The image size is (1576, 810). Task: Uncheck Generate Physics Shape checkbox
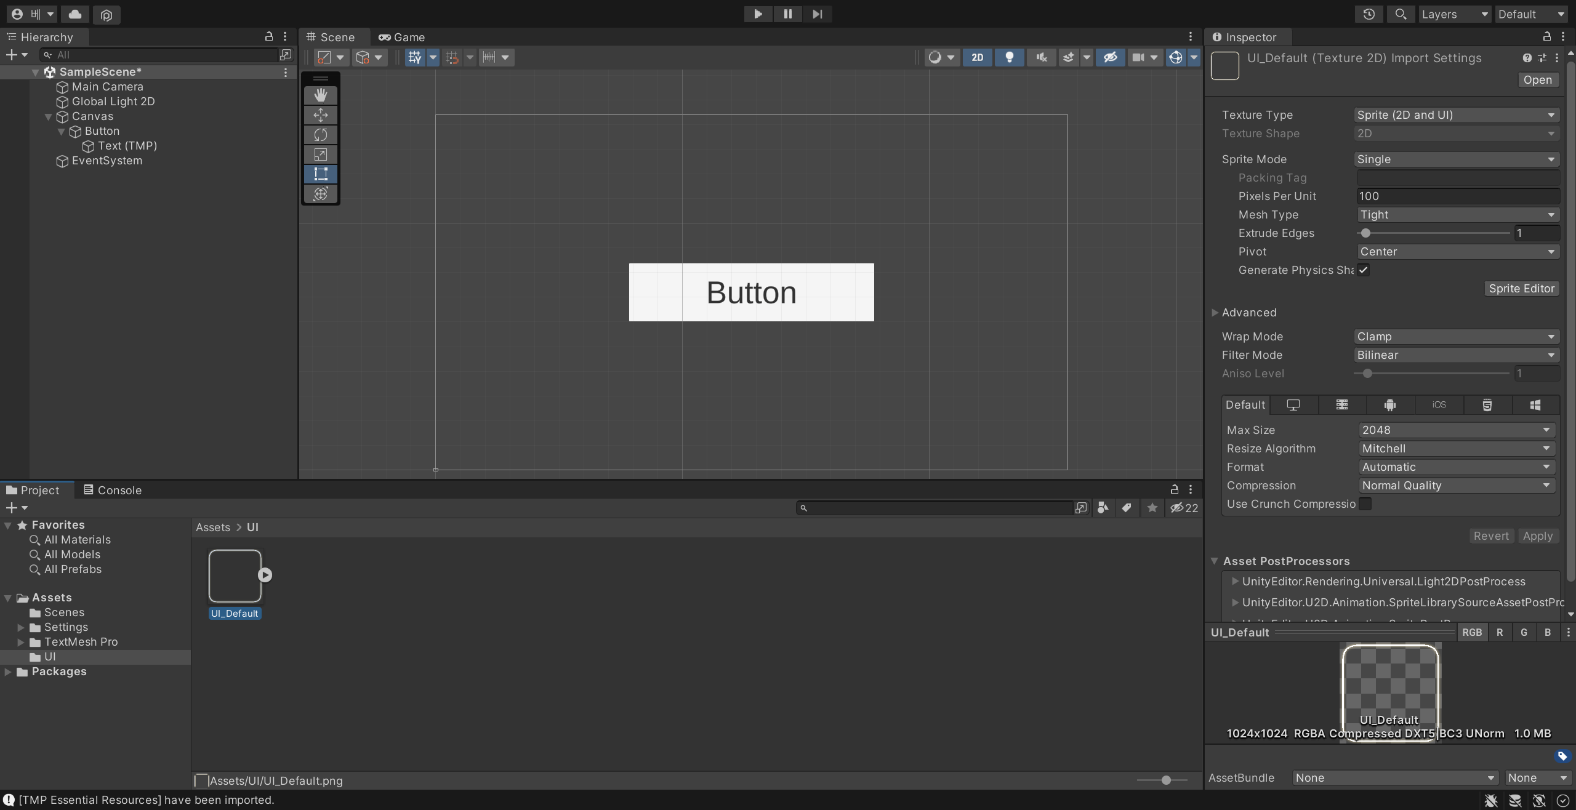coord(1364,270)
